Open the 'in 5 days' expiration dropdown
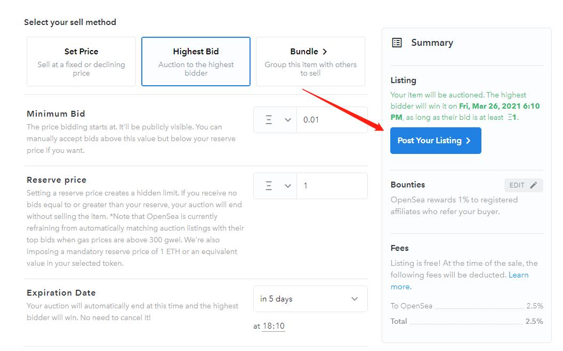The width and height of the screenshot is (563, 351). coord(310,299)
